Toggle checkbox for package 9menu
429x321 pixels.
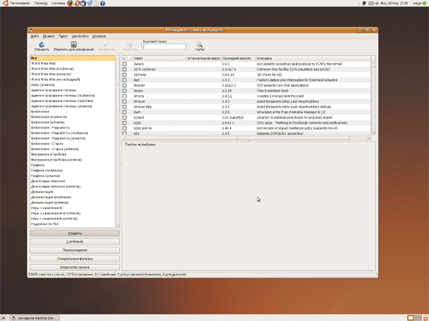[125, 96]
